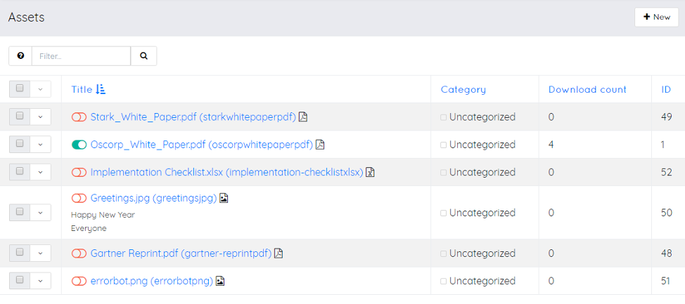Expand row actions dropdown for Oscorp_White_Paper.pdf
685x304 pixels.
[x=40, y=145]
